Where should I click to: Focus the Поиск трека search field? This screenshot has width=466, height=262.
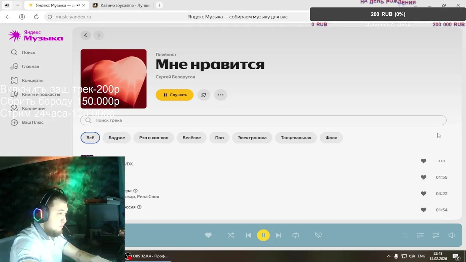263,120
